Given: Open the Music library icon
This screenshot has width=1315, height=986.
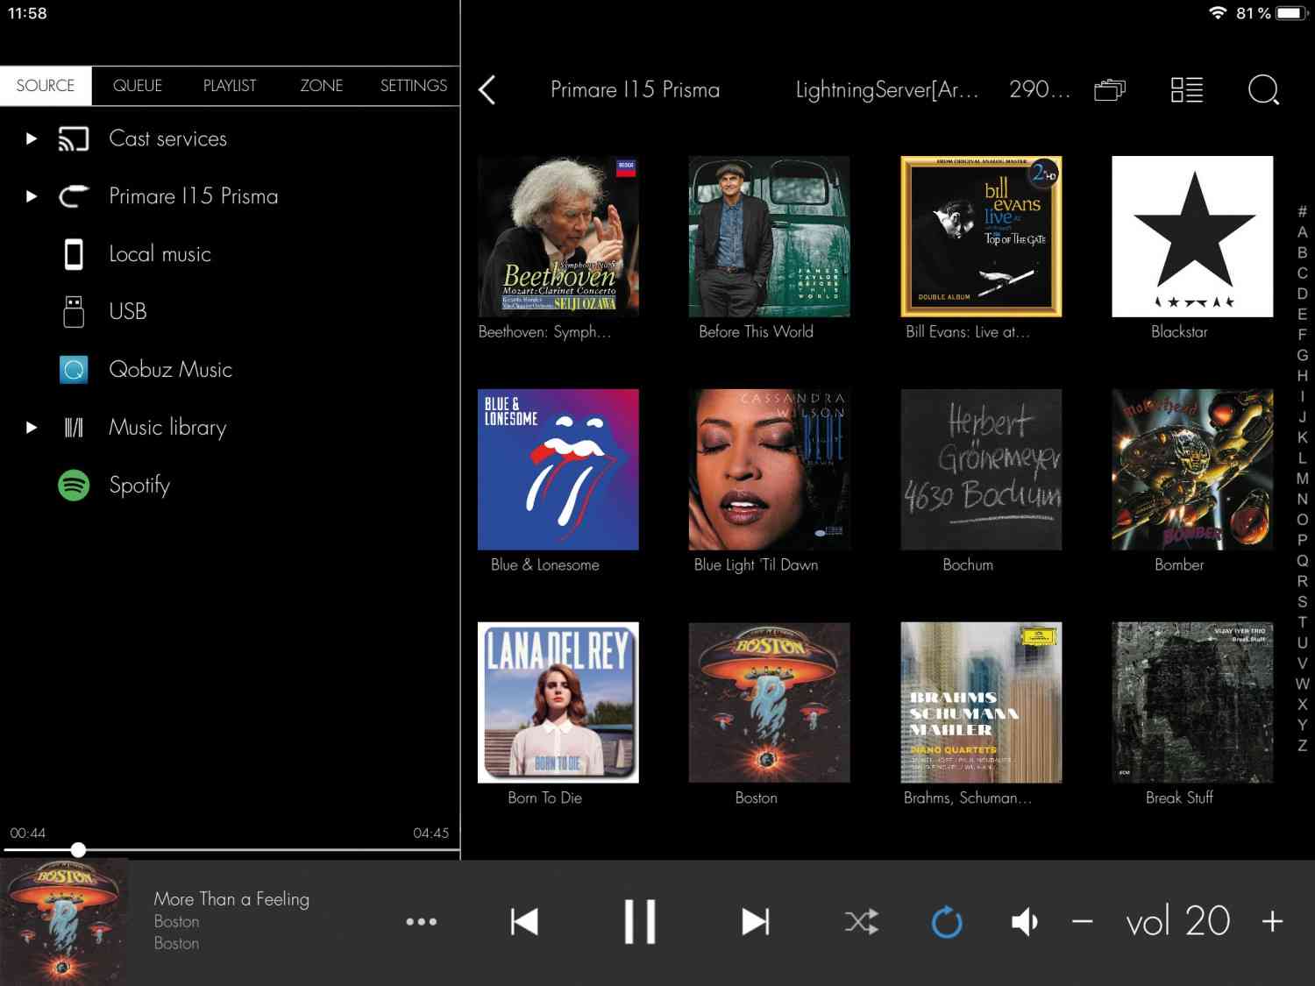Looking at the screenshot, I should [x=74, y=428].
